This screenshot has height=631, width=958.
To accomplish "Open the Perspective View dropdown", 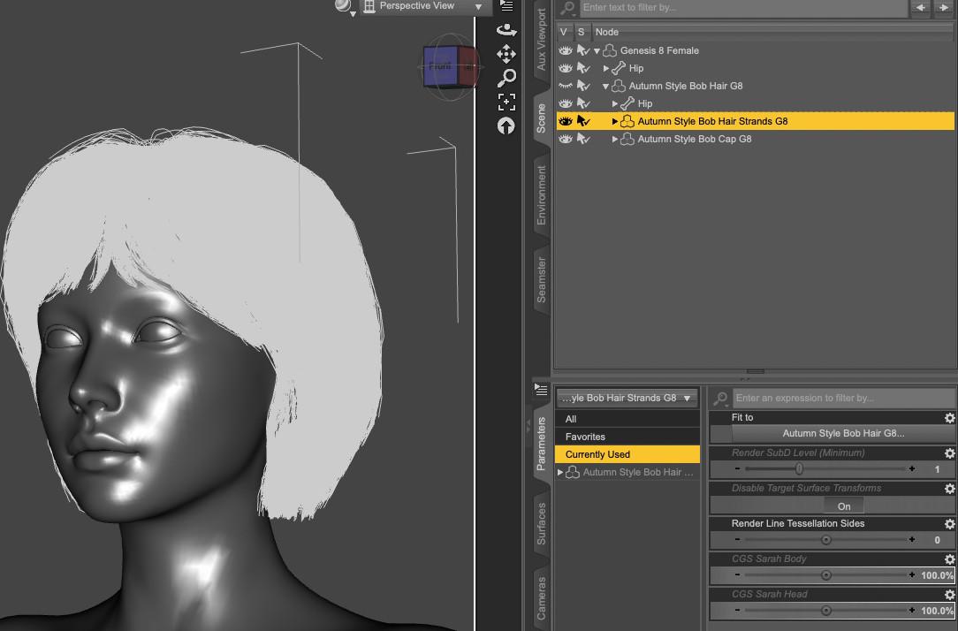I will [x=424, y=6].
